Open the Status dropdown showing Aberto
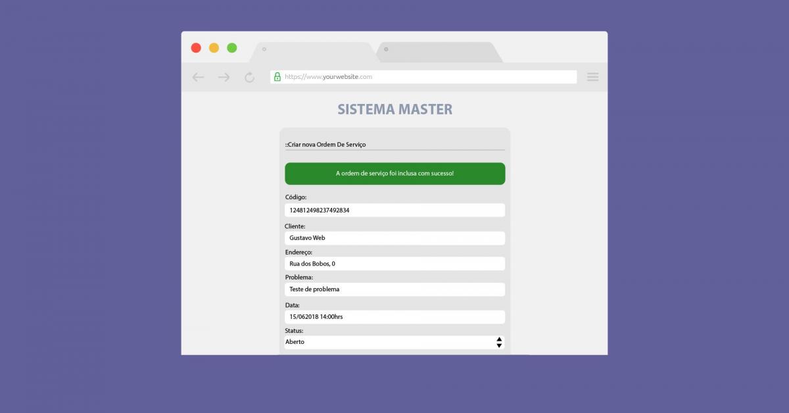The width and height of the screenshot is (789, 413). point(388,342)
